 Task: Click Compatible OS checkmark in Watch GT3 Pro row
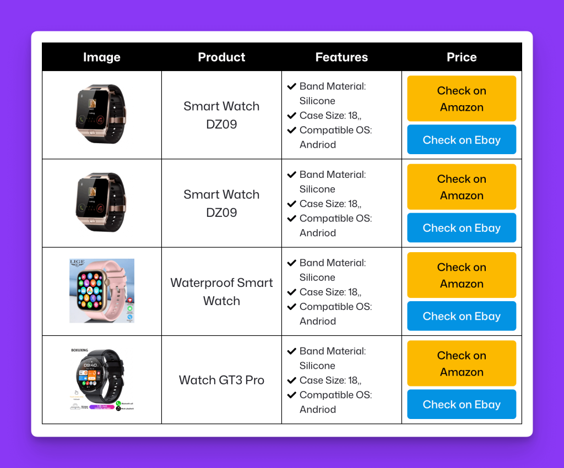[292, 395]
